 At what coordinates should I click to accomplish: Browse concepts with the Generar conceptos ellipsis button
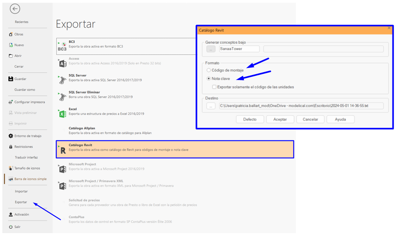[211, 49]
